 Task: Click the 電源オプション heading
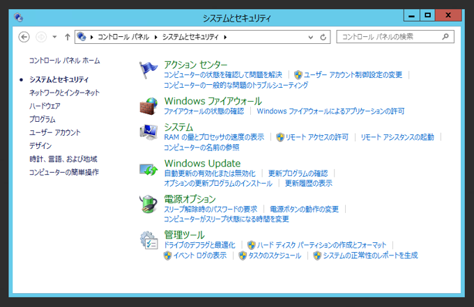[190, 199]
